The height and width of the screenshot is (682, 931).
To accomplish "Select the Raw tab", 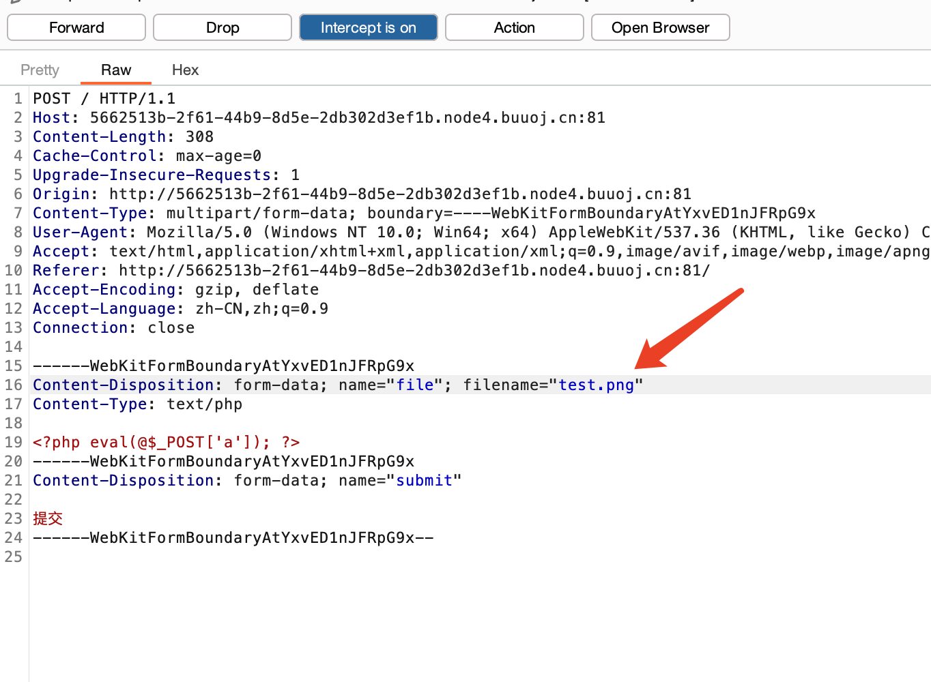I will [116, 70].
